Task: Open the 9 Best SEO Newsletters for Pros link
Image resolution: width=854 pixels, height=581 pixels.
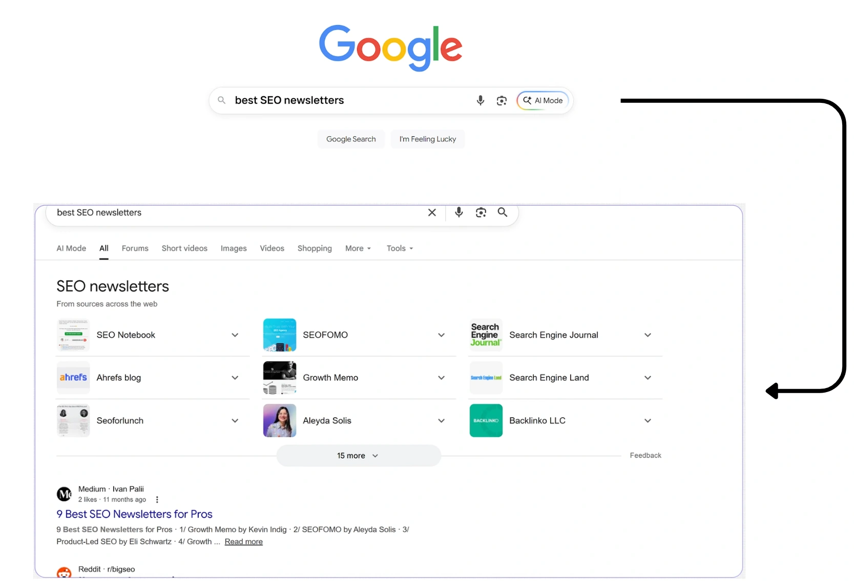Action: [134, 514]
